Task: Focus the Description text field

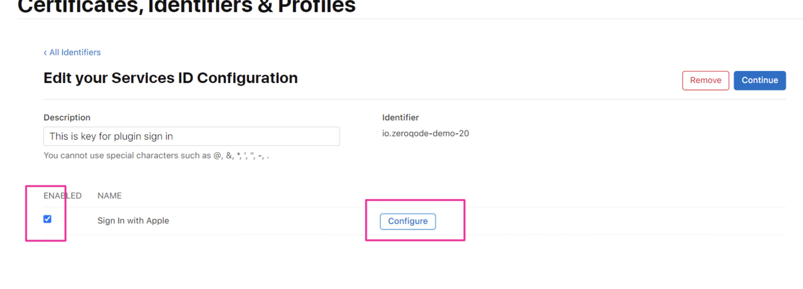Action: pos(191,136)
